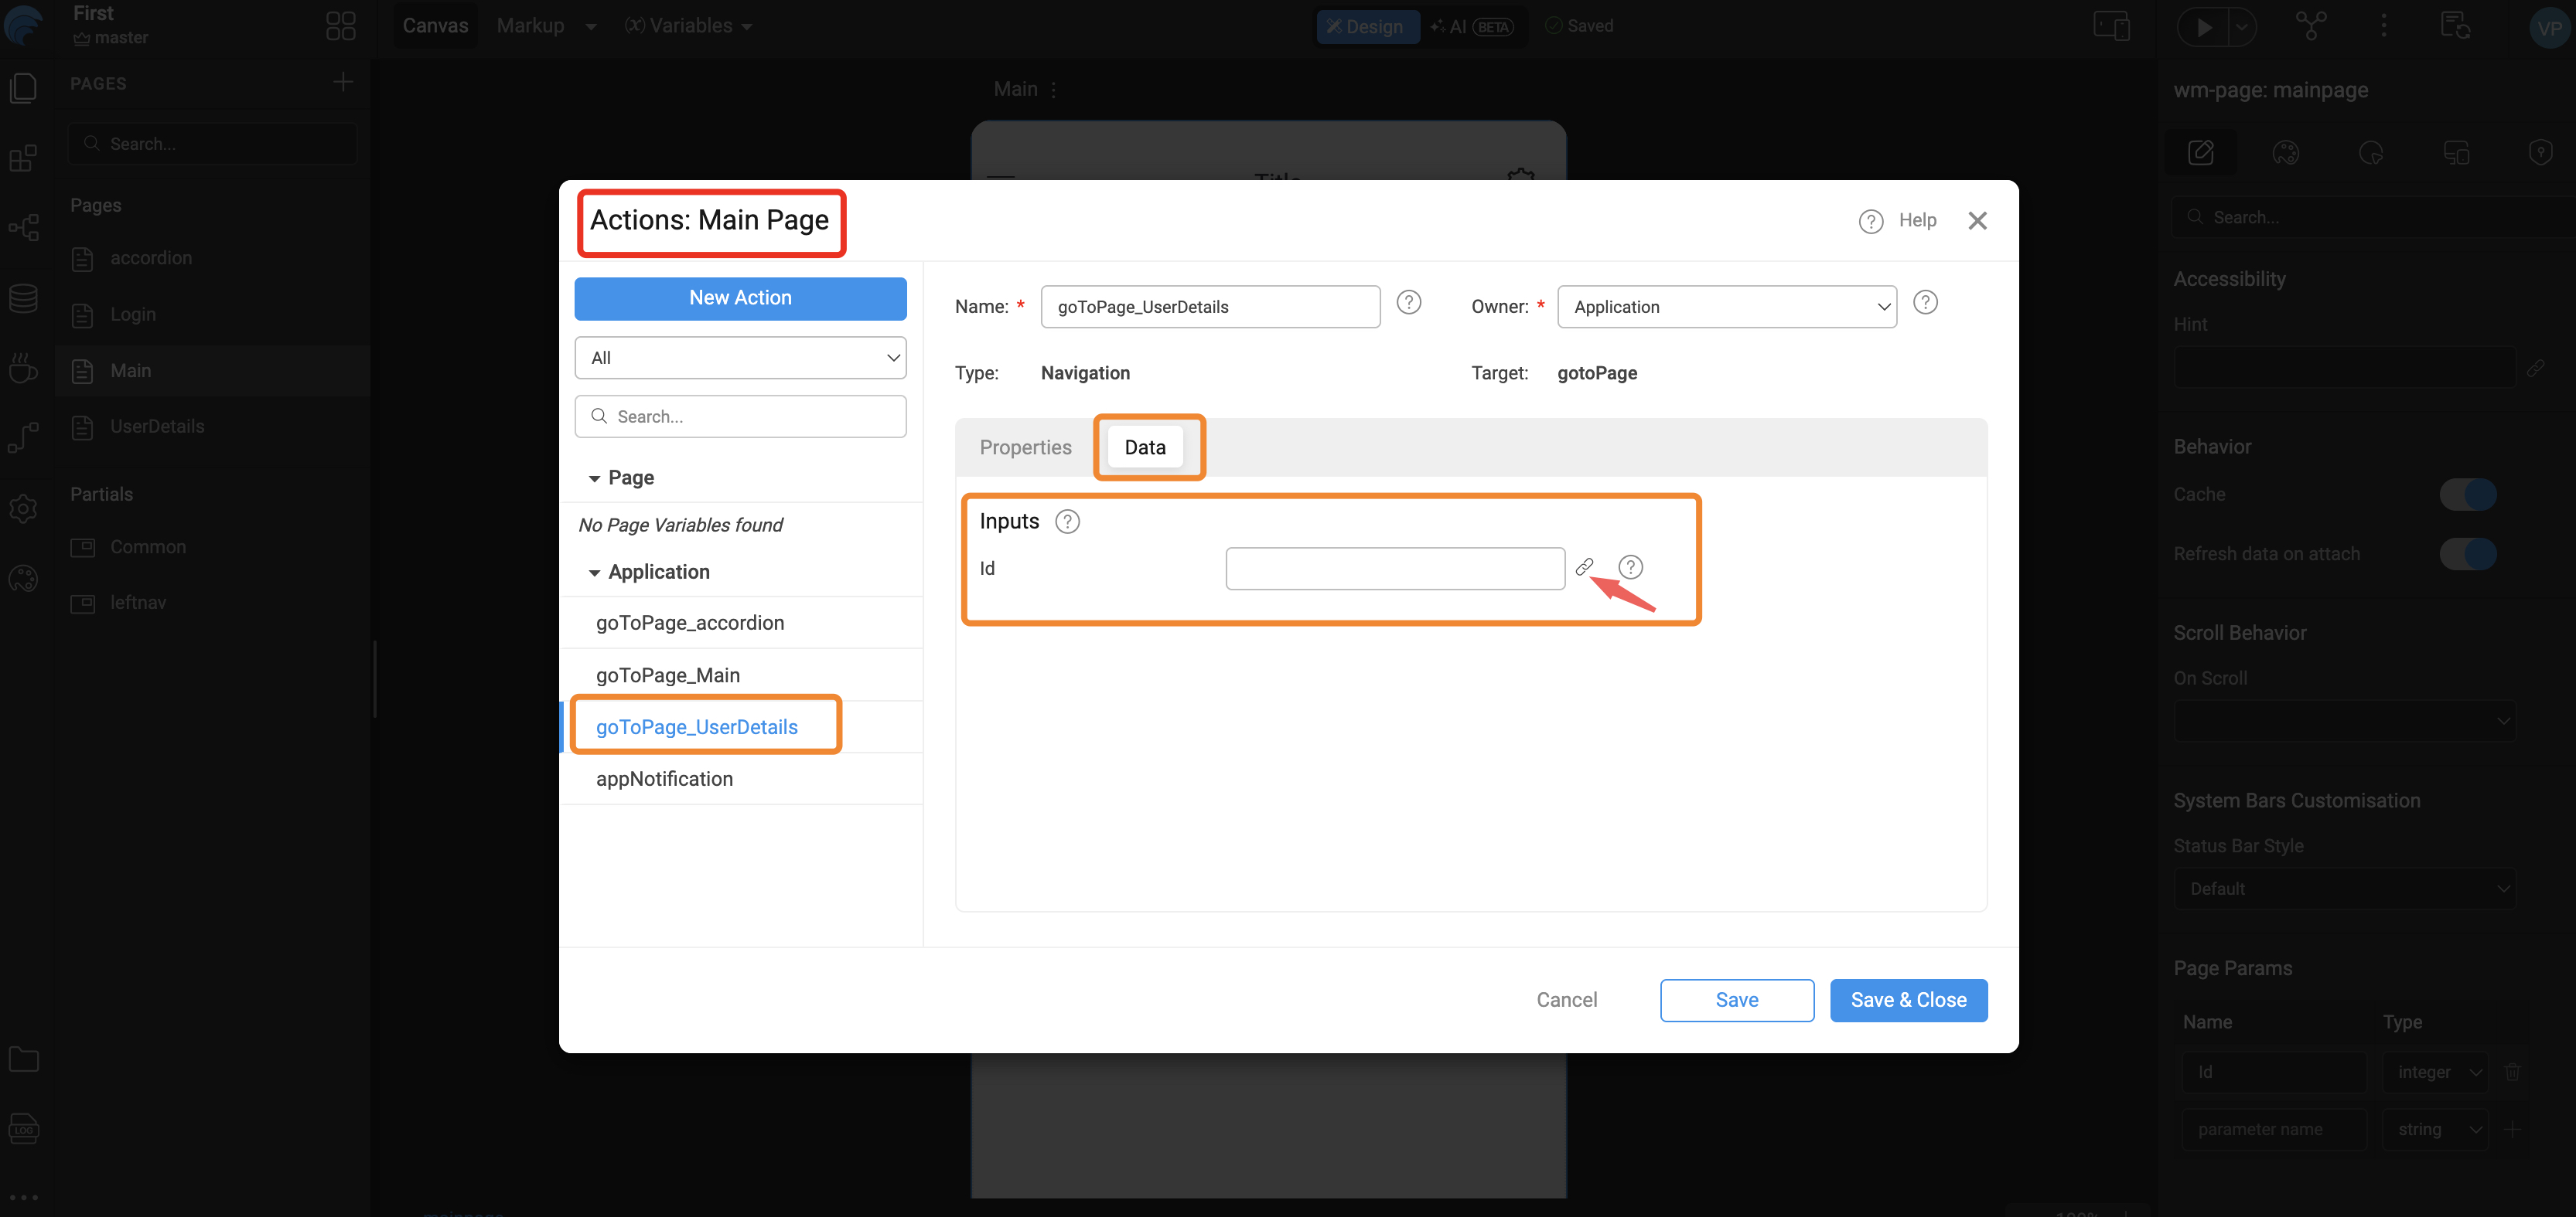Open the Java services icon in sidebar
Viewport: 2576px width, 1217px height.
(x=23, y=368)
